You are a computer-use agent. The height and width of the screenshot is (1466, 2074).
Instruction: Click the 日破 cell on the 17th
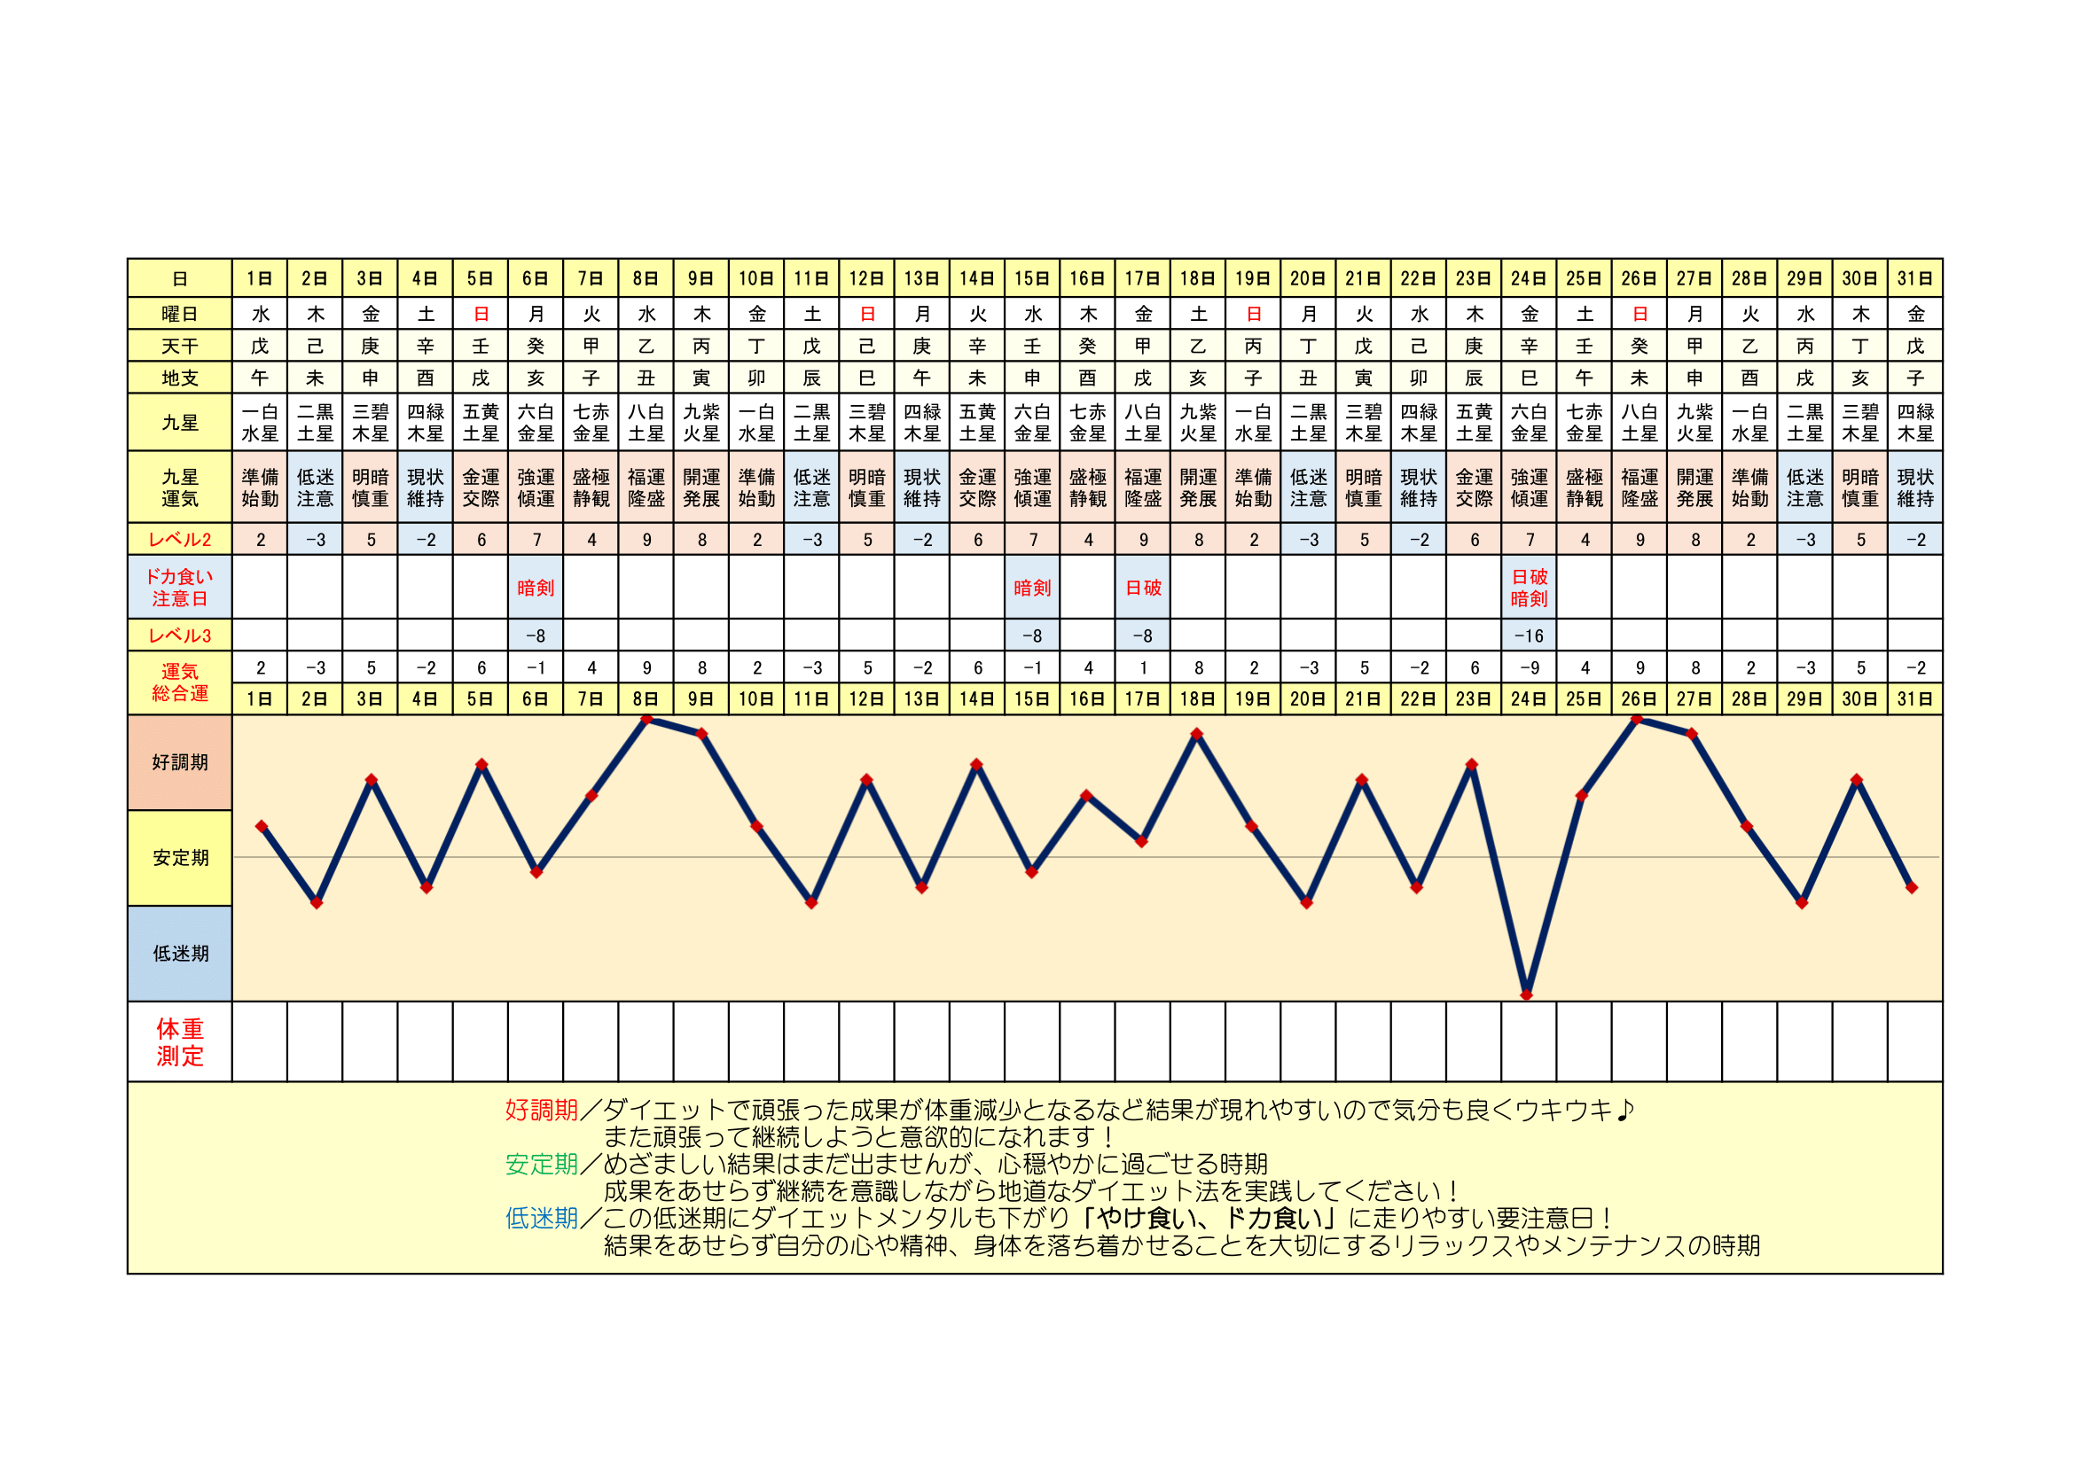(x=1143, y=588)
